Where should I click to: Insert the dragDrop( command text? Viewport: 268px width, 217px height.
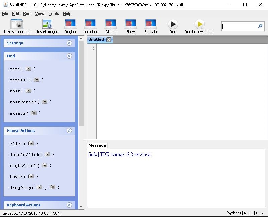(x=22, y=188)
